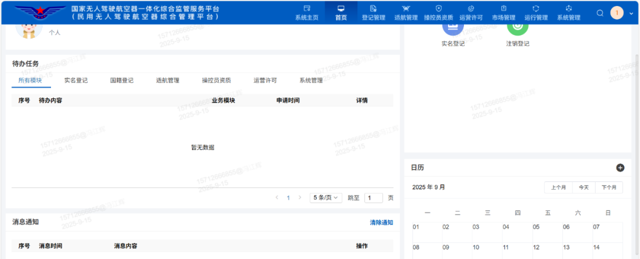Screen dimensions: 640x259
Task: Click the user profile avatar image
Action: 28,31
